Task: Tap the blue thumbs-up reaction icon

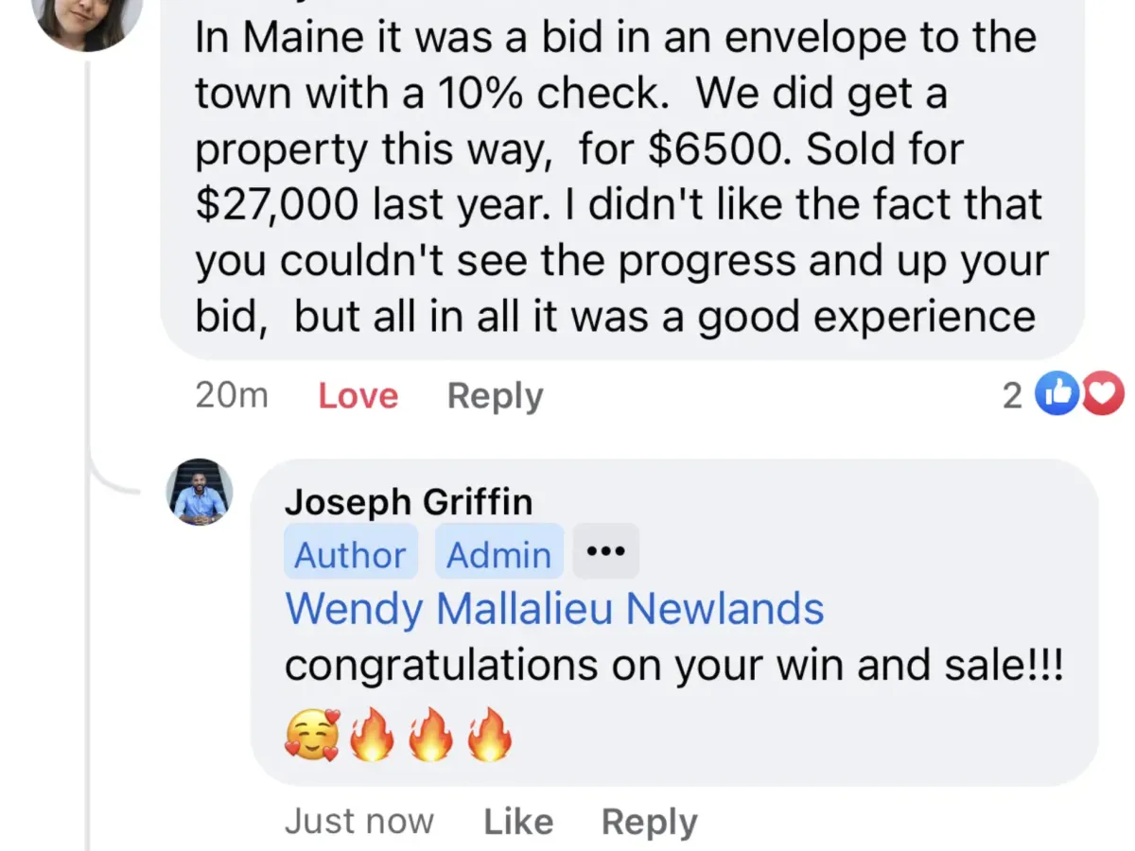Action: (1056, 394)
